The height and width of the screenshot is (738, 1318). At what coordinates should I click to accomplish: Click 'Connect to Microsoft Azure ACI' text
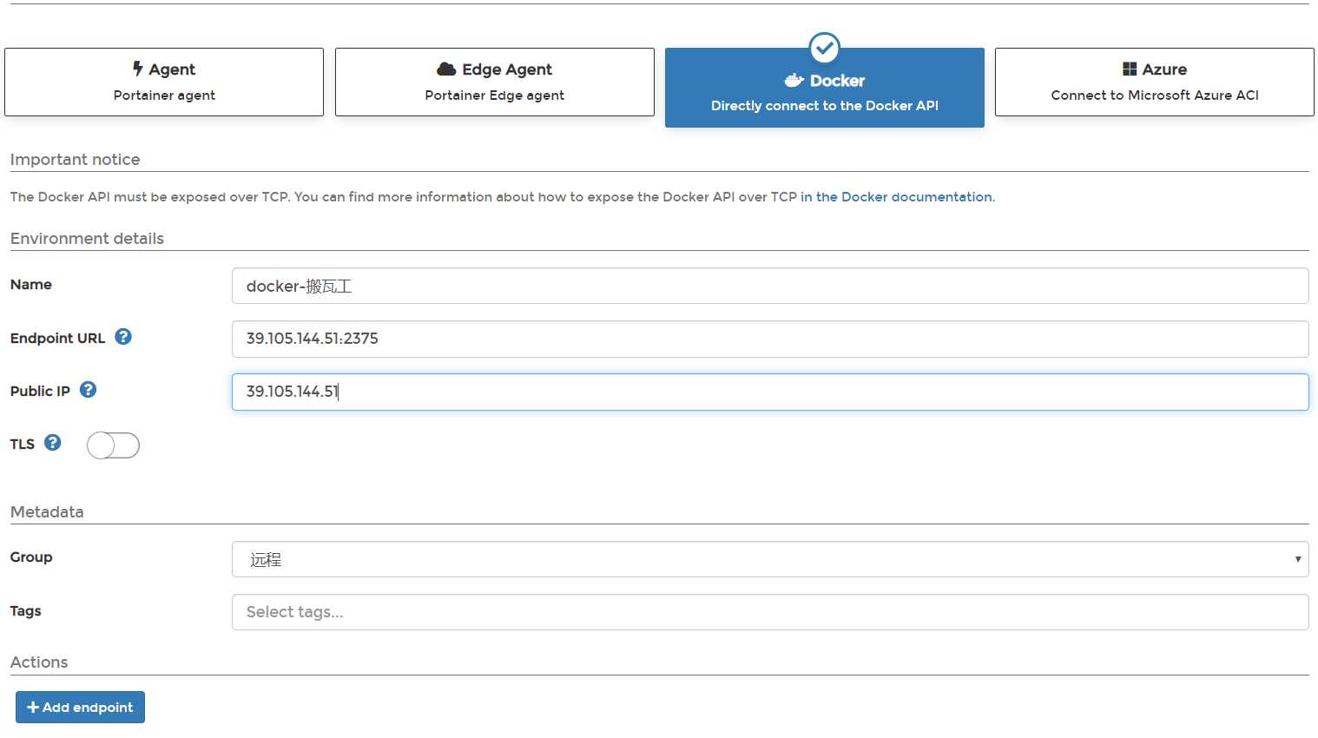[x=1155, y=96]
